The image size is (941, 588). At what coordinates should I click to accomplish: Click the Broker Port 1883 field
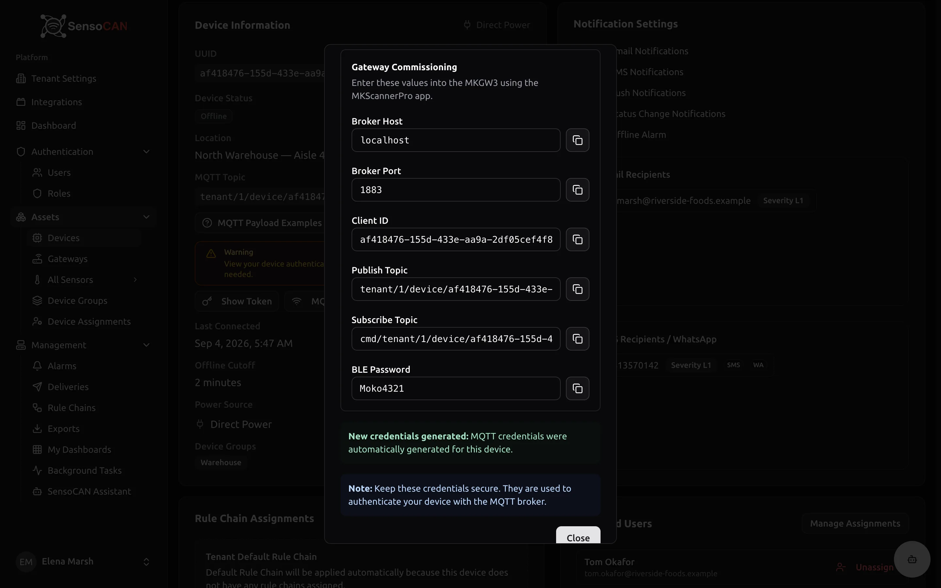[x=456, y=190]
